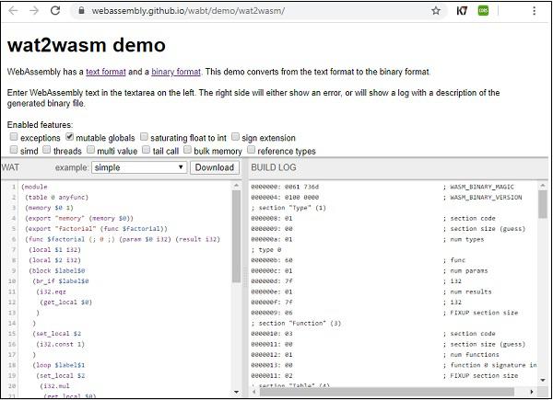The height and width of the screenshot is (400, 553).
Task: Click the build log vertical scrollbar thumb
Action: [x=543, y=204]
